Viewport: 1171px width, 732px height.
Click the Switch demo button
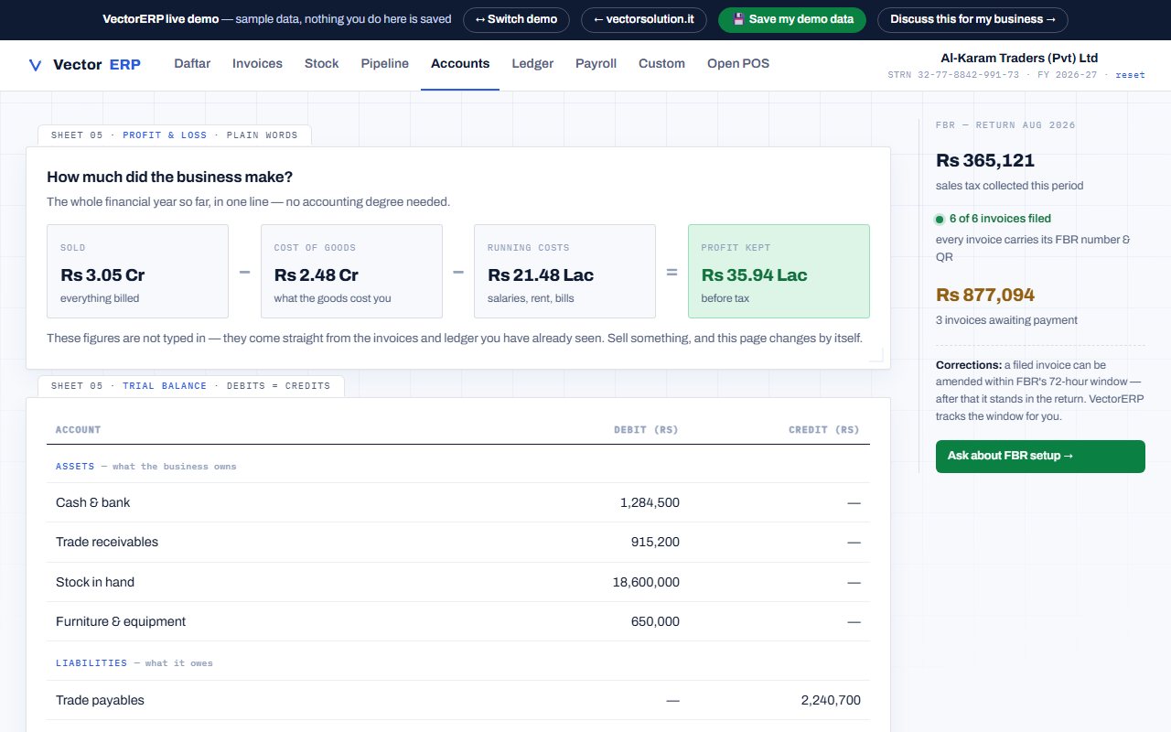coord(516,19)
